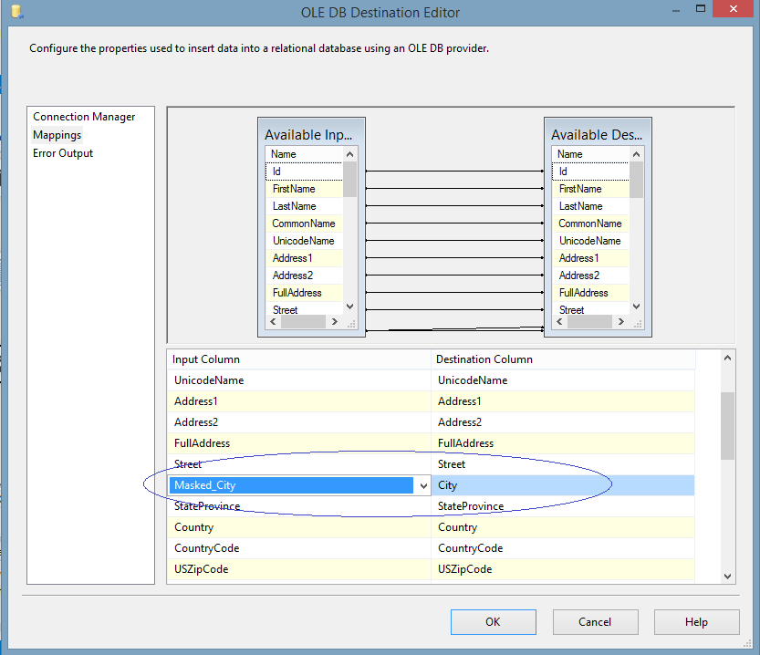Click Address1 cell in the Input Column grid
This screenshot has height=655, width=760.
pyautogui.click(x=299, y=401)
